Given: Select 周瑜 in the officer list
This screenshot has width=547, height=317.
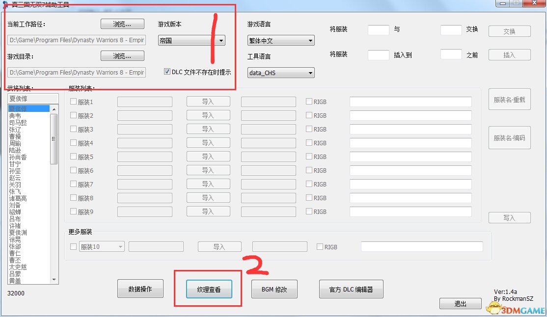Looking at the screenshot, I should [x=15, y=143].
